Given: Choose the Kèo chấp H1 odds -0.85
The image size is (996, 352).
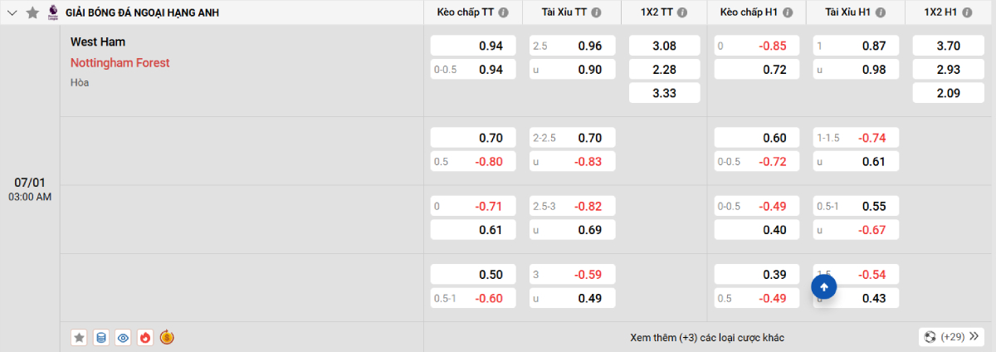Looking at the screenshot, I should click(756, 46).
